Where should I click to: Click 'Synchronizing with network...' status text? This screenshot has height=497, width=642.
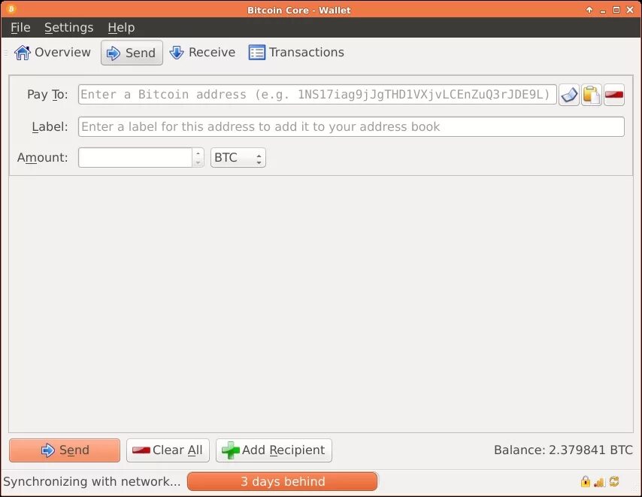[x=92, y=481]
